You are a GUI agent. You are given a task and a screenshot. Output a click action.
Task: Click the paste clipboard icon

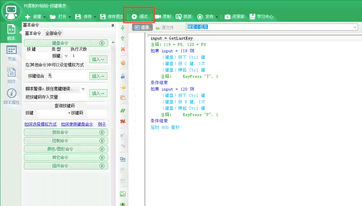click(x=123, y=97)
